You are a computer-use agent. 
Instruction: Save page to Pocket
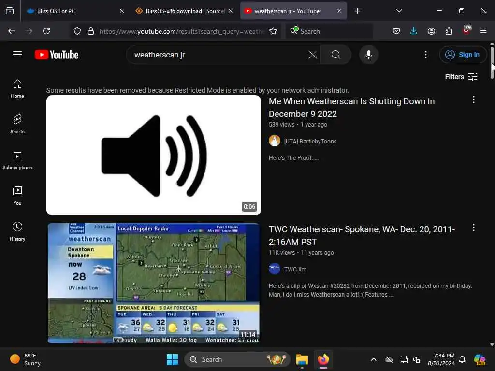tap(396, 31)
